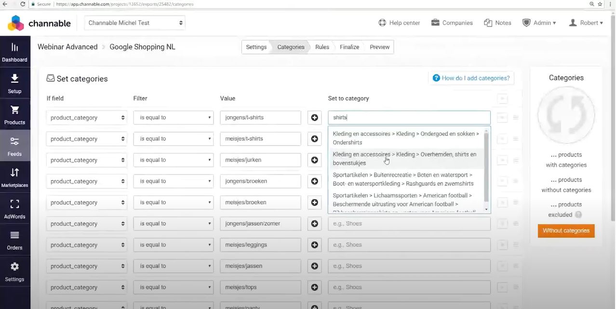Screen dimensions: 616x309
Task: Click category field for meisjes/leggings row
Action: coord(409,245)
